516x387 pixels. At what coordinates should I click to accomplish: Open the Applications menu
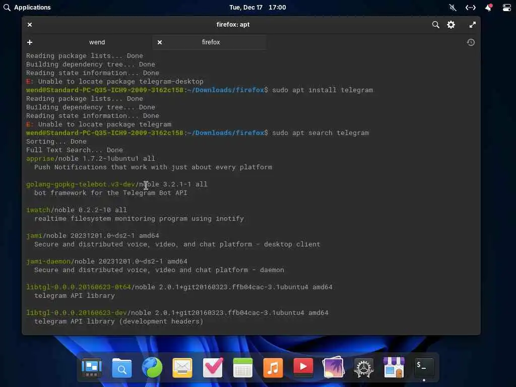pos(27,7)
